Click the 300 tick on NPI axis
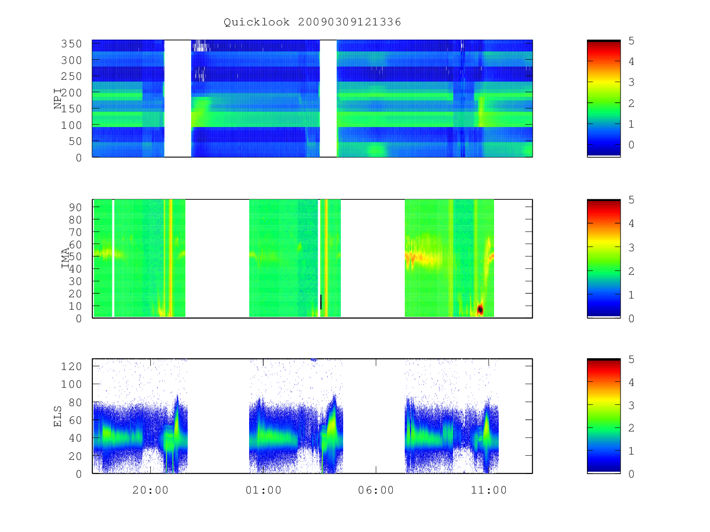 click(73, 60)
